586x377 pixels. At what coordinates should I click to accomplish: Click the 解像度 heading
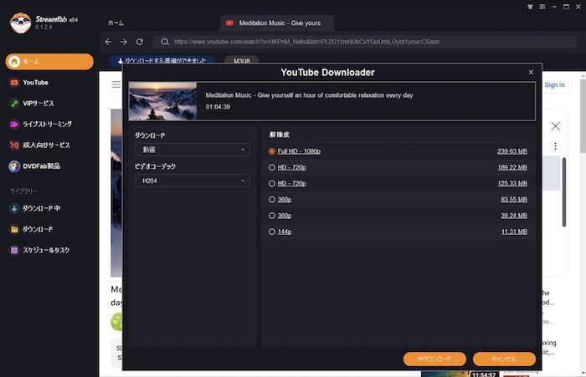click(280, 135)
